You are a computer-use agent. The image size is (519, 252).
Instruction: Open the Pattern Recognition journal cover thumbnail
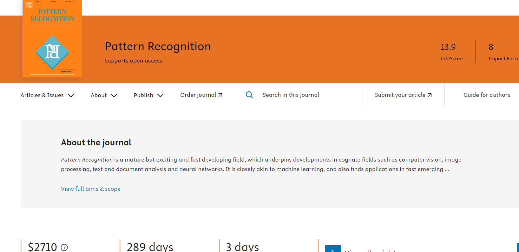[52, 38]
